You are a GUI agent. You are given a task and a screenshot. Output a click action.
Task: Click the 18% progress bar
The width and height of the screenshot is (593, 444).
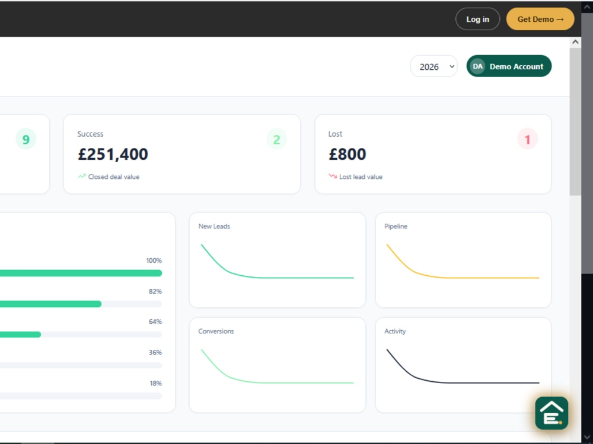click(81, 396)
